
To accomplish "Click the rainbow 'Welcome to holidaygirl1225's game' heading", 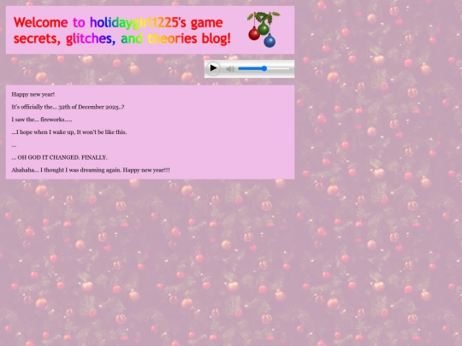I will tap(118, 22).
